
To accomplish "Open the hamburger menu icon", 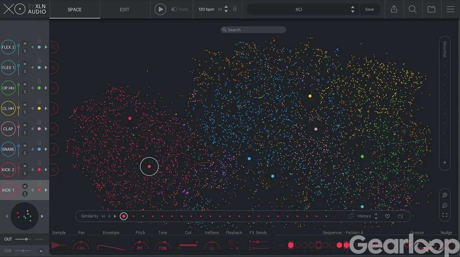I will pyautogui.click(x=451, y=9).
